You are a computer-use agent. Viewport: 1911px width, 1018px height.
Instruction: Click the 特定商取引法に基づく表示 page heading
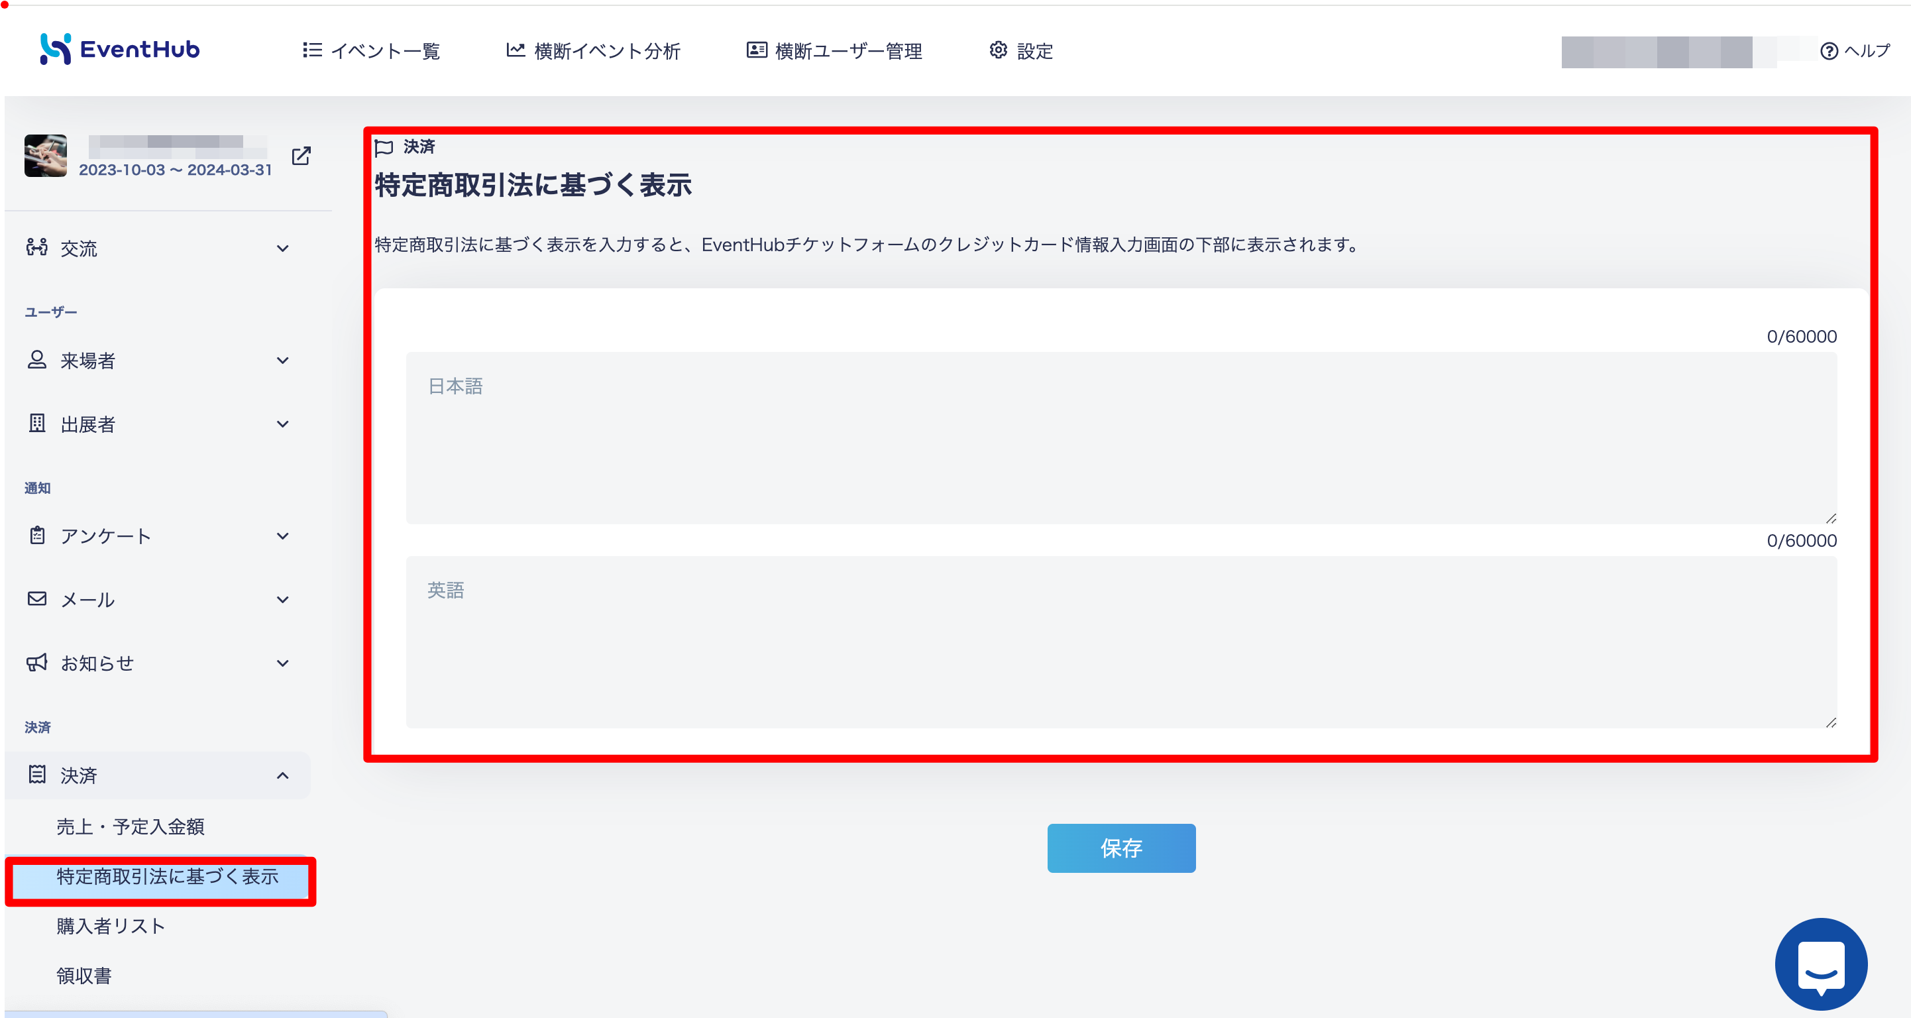(x=533, y=185)
